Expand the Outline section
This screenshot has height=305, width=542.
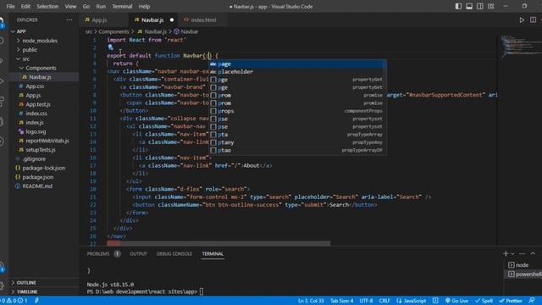26,282
